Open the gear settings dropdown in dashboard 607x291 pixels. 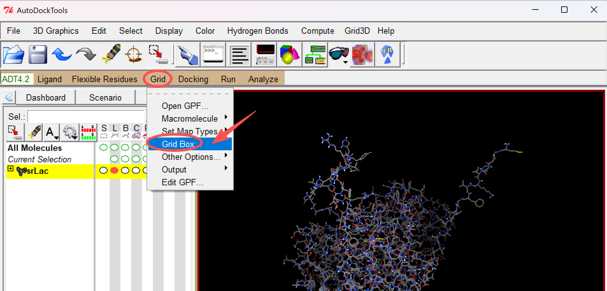click(70, 132)
